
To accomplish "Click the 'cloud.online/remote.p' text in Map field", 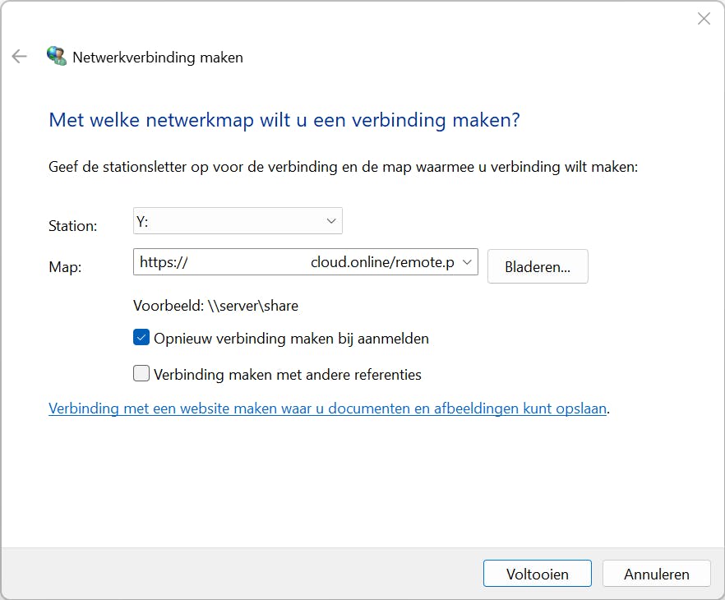I will tap(382, 262).
